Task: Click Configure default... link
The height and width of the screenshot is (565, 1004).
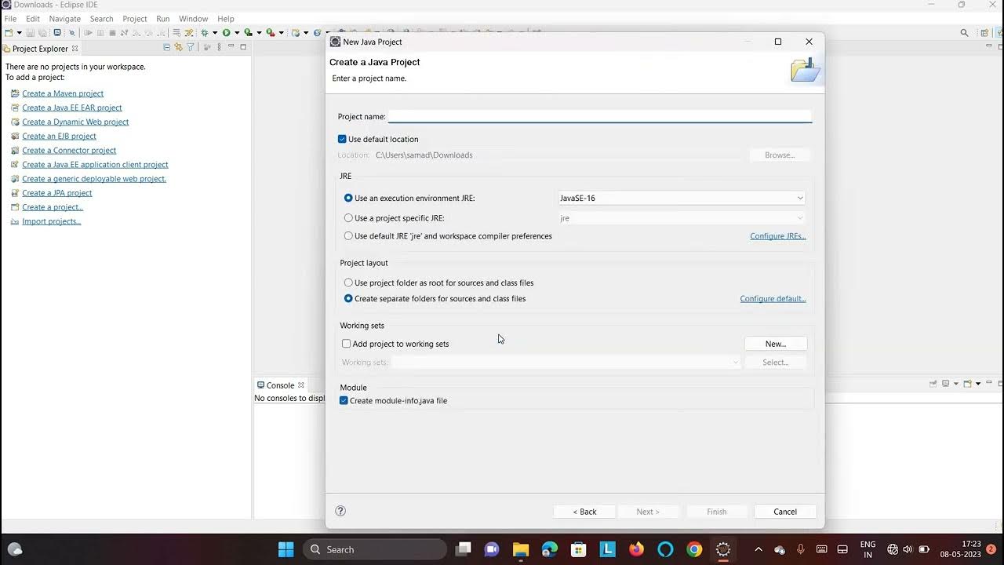Action: coord(773,299)
